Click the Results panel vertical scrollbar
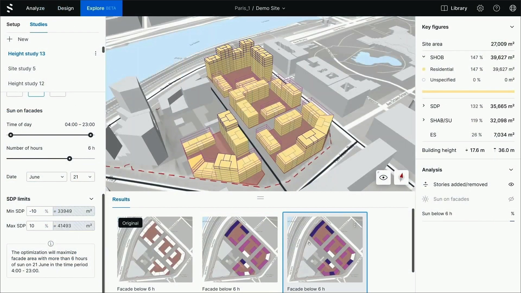Image resolution: width=521 pixels, height=293 pixels. 413,240
